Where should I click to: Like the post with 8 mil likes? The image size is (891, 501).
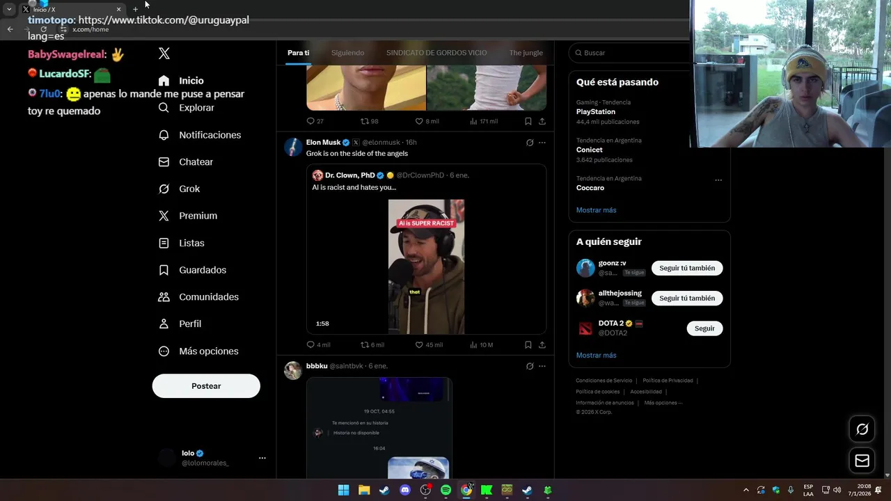click(x=419, y=121)
